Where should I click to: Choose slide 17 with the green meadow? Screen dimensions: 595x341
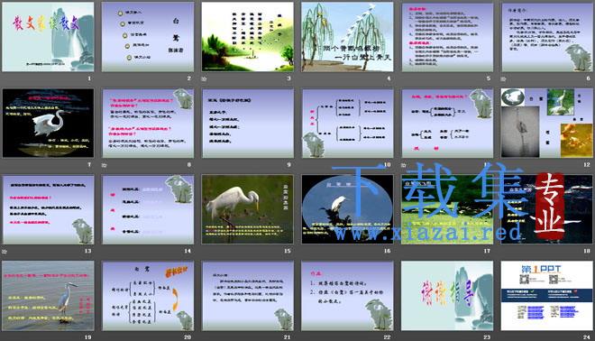click(x=447, y=209)
